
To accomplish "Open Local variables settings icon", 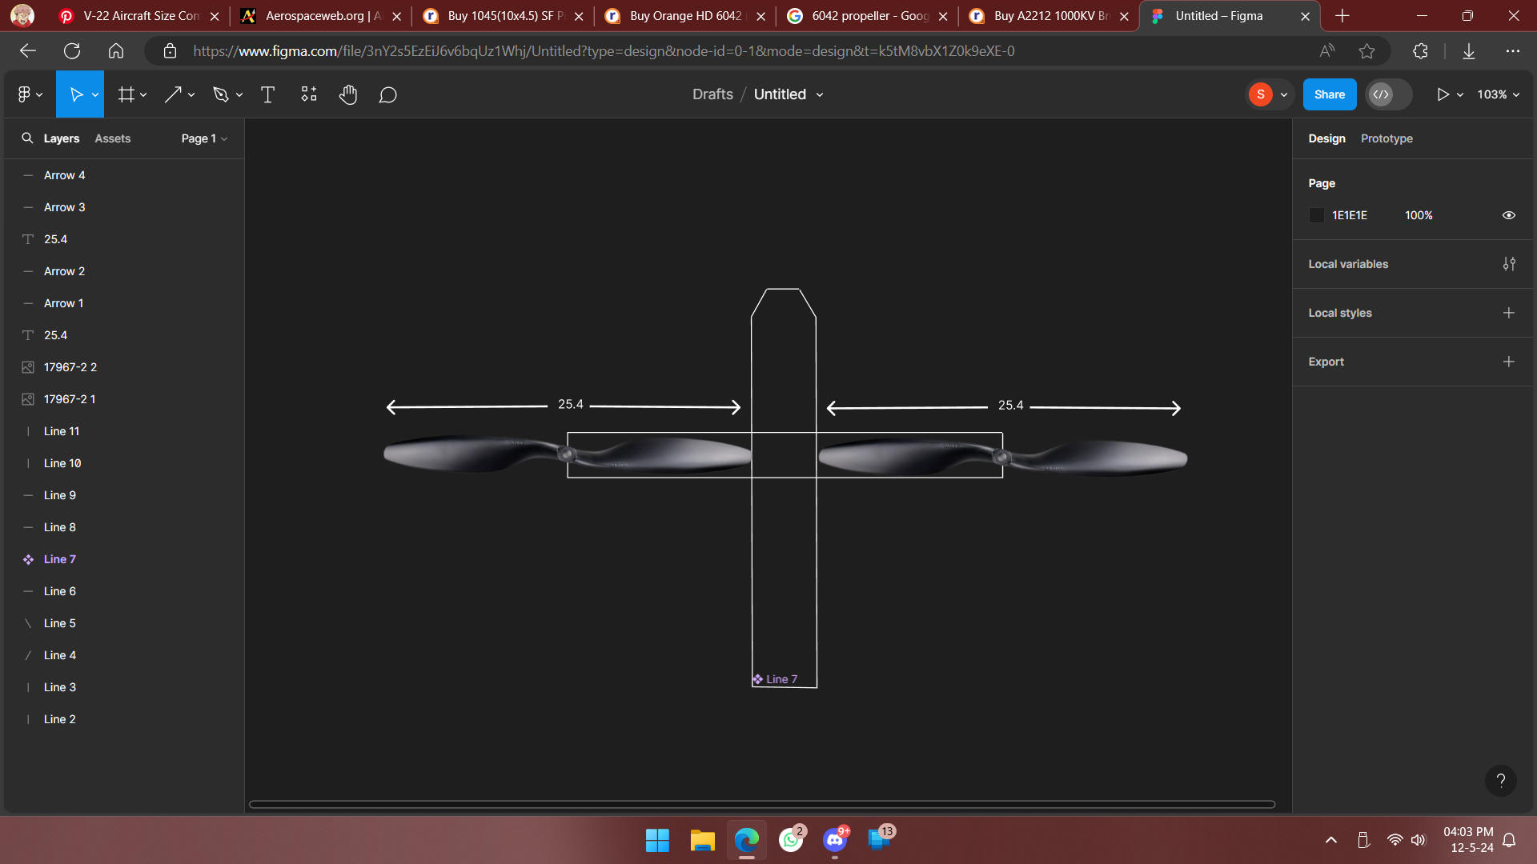I will coord(1509,264).
